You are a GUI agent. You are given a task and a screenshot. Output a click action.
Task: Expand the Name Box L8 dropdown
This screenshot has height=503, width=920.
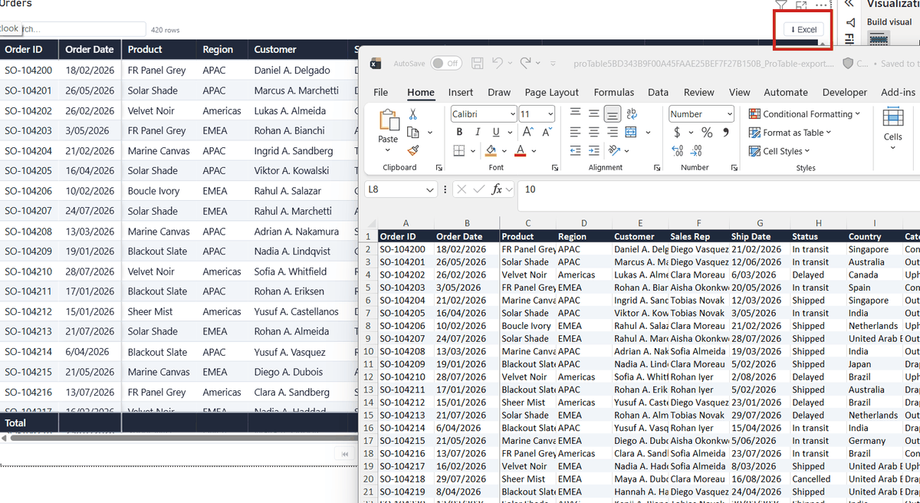(x=429, y=189)
